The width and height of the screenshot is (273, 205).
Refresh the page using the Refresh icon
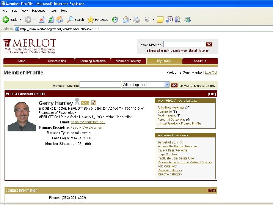point(51,20)
